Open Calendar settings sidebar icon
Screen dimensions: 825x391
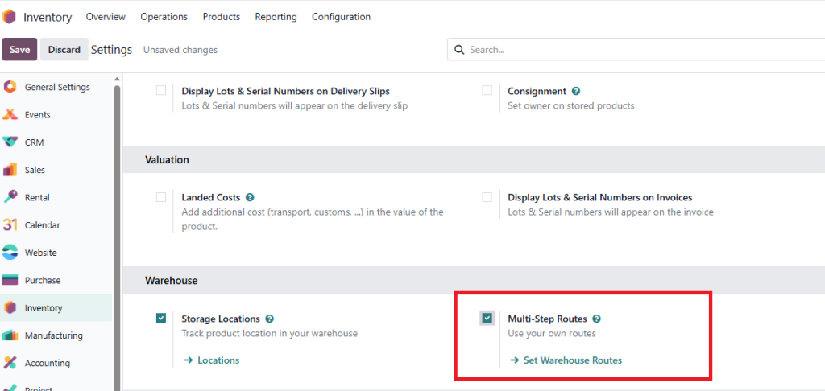pyautogui.click(x=10, y=225)
